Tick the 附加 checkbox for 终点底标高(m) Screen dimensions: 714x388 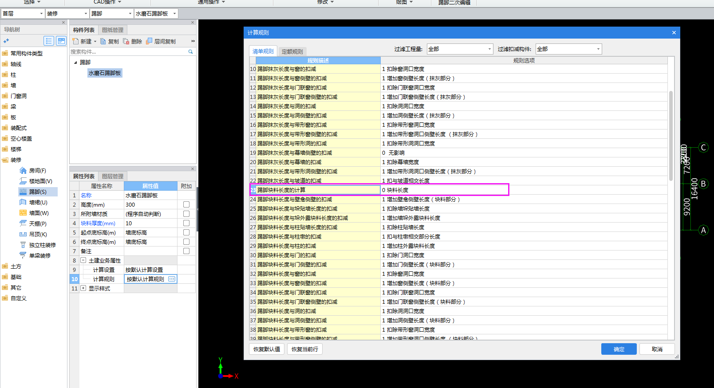coord(186,242)
